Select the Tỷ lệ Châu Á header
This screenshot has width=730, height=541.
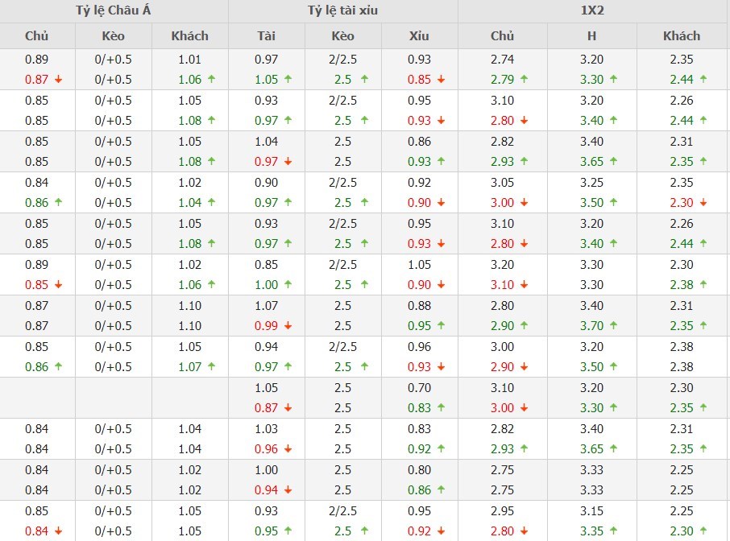click(x=114, y=10)
